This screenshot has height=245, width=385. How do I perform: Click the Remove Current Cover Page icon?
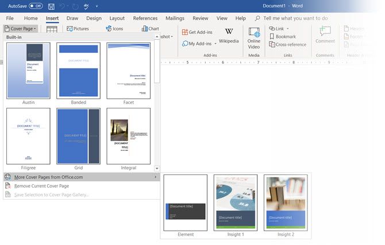(x=8, y=186)
